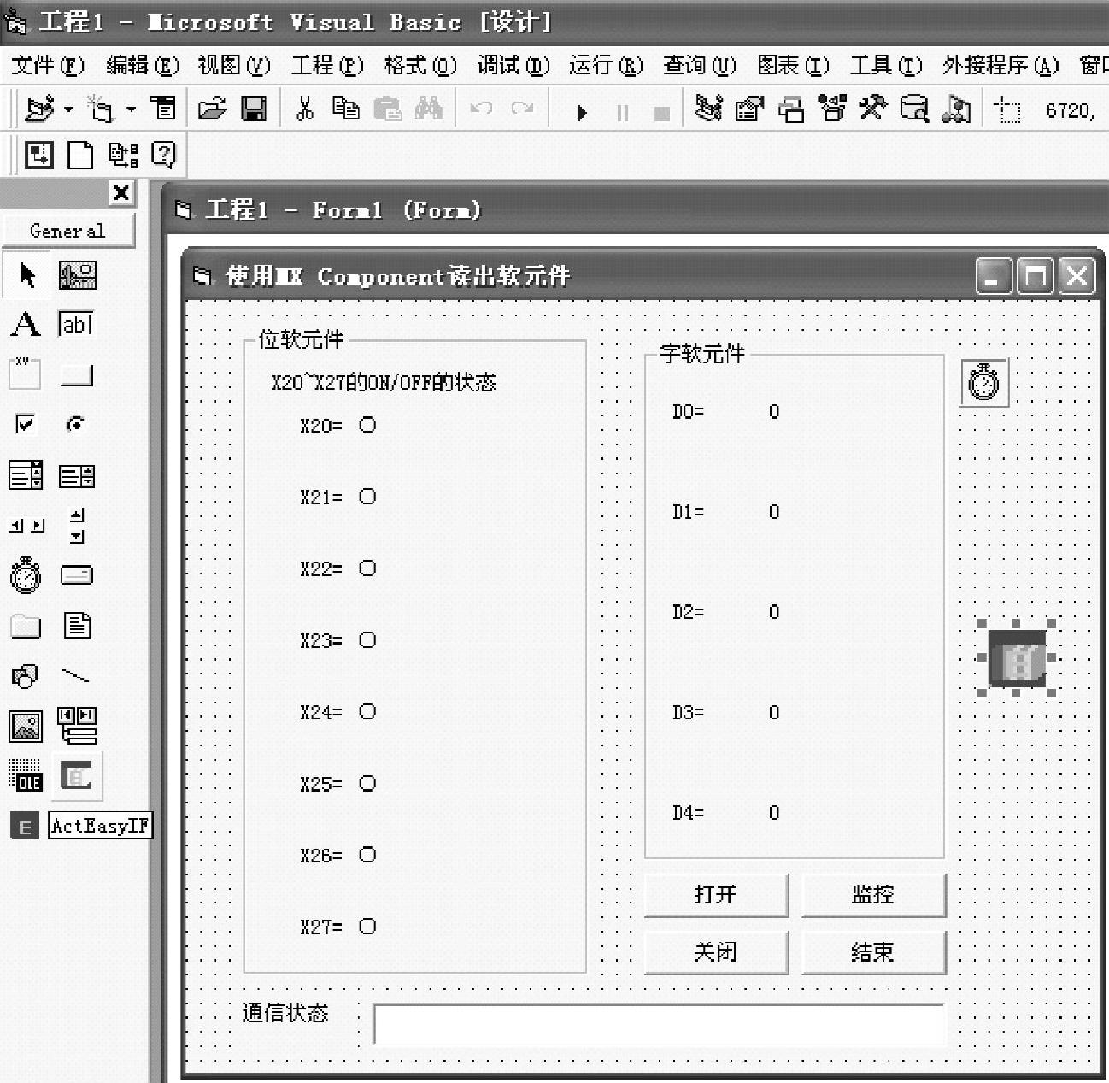Select the ListBox tool in the toolbox

click(x=77, y=475)
